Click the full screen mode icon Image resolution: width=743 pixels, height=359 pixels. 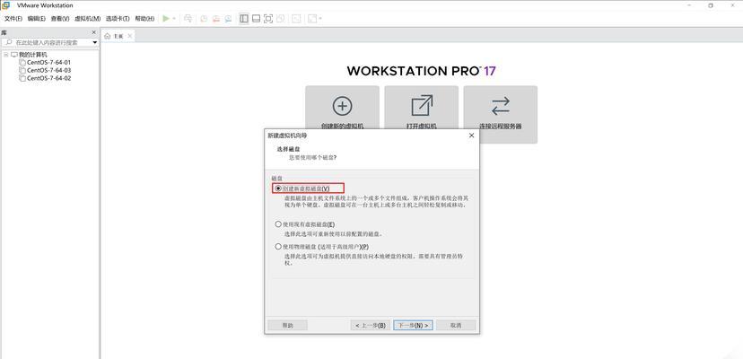(268, 19)
